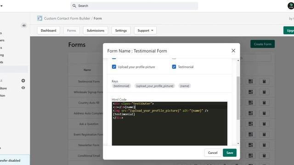
Task: Click the dialog's vertical scrollbar thumb
Action: pos(238,98)
